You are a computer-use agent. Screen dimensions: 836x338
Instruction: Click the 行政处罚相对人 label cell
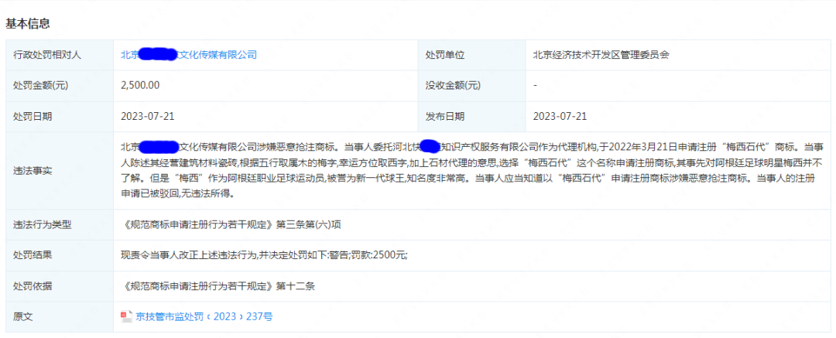tap(60, 54)
